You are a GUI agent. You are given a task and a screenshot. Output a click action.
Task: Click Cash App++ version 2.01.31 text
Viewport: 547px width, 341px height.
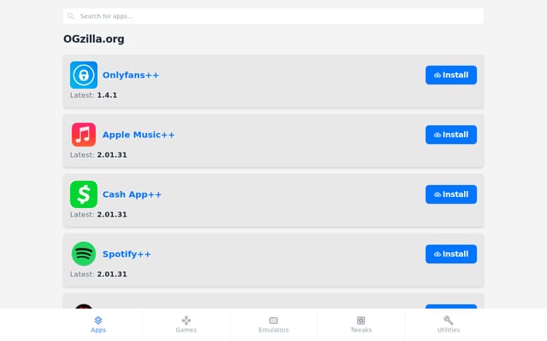pos(112,215)
